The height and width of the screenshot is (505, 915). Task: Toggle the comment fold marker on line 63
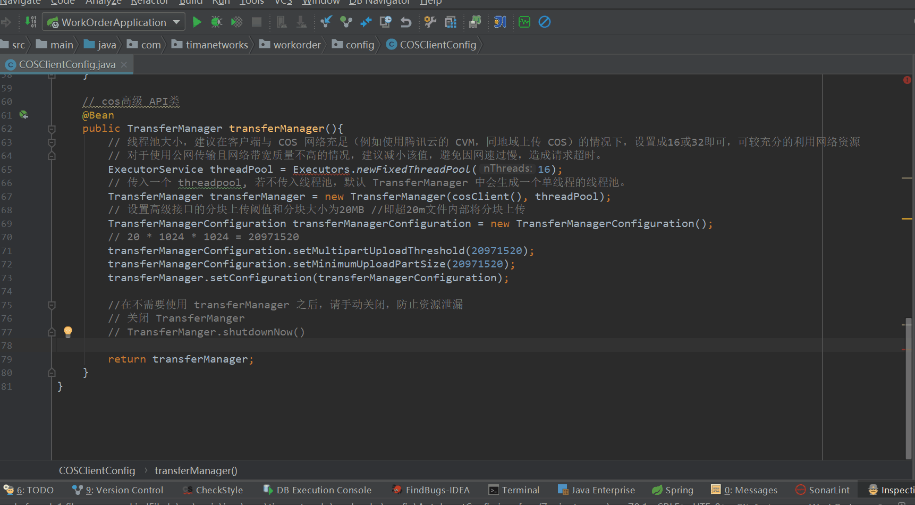[52, 142]
